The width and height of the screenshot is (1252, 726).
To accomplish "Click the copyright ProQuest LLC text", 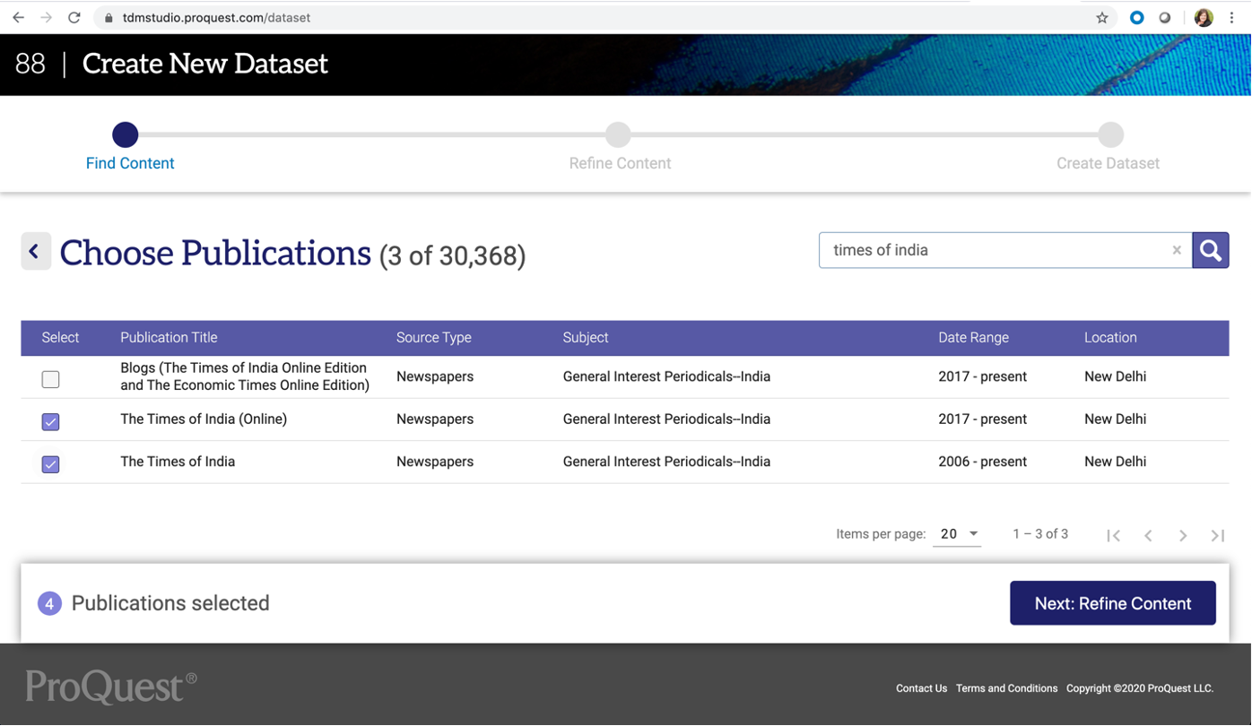I will click(x=1140, y=688).
